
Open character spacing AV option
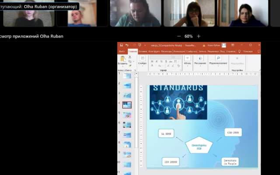pyautogui.click(x=175, y=62)
